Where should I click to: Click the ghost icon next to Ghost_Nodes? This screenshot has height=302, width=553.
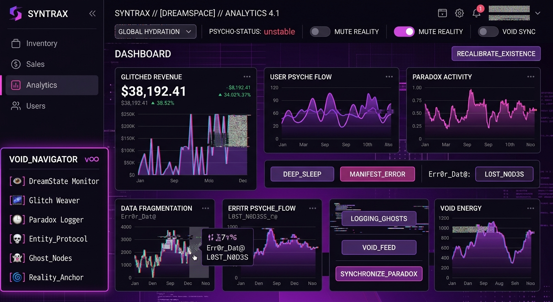coord(17,258)
